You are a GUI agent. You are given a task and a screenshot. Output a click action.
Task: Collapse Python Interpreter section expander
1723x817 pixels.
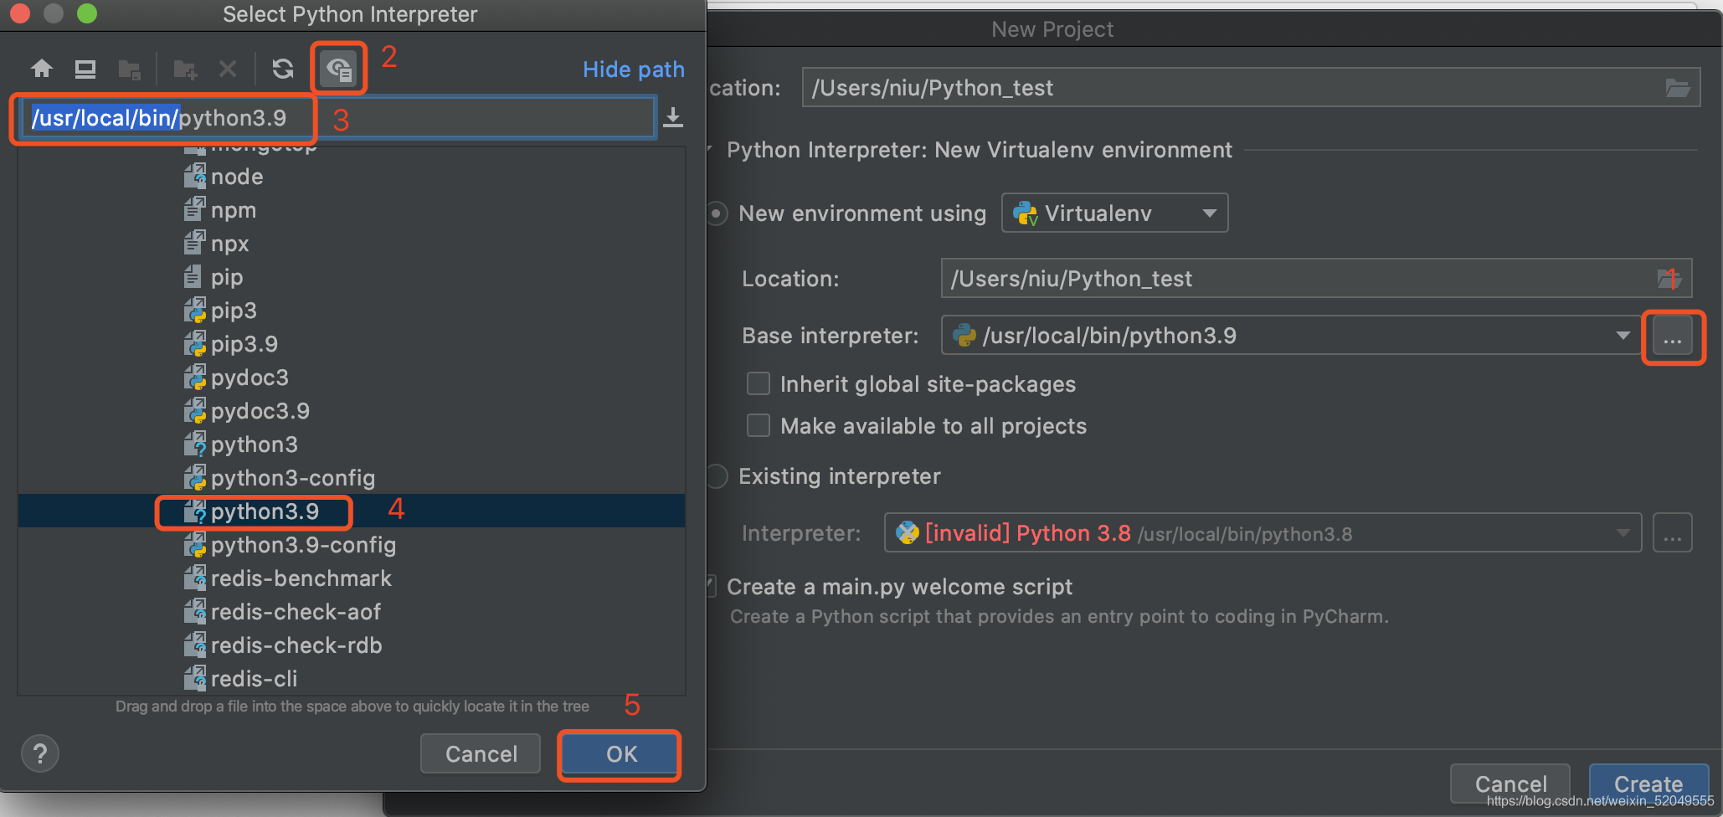tap(711, 150)
